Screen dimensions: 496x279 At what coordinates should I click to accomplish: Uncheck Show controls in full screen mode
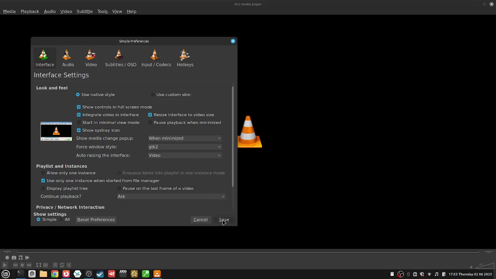(114, 107)
